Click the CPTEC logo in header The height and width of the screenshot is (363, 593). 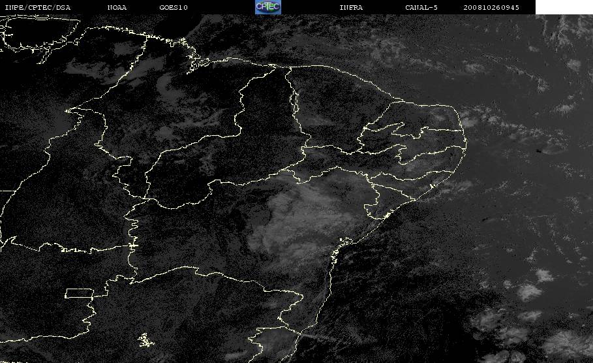click(x=267, y=7)
